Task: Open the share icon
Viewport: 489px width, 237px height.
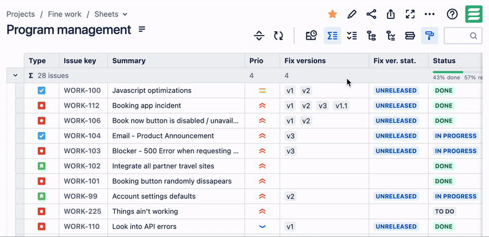Action: (371, 14)
